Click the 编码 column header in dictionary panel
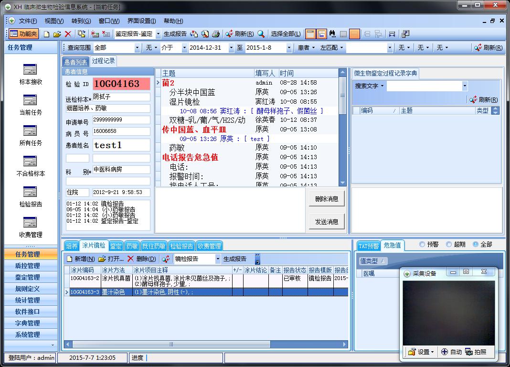Image resolution: width=510 pixels, height=367 pixels. [379, 110]
